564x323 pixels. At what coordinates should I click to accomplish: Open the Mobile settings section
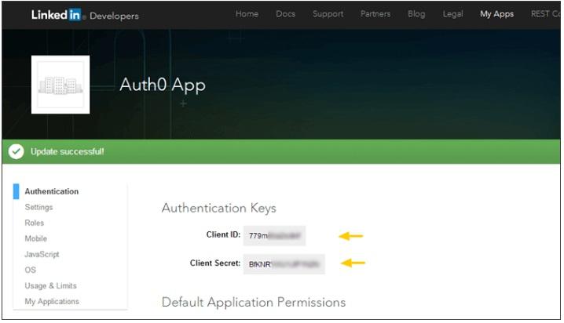(x=35, y=238)
